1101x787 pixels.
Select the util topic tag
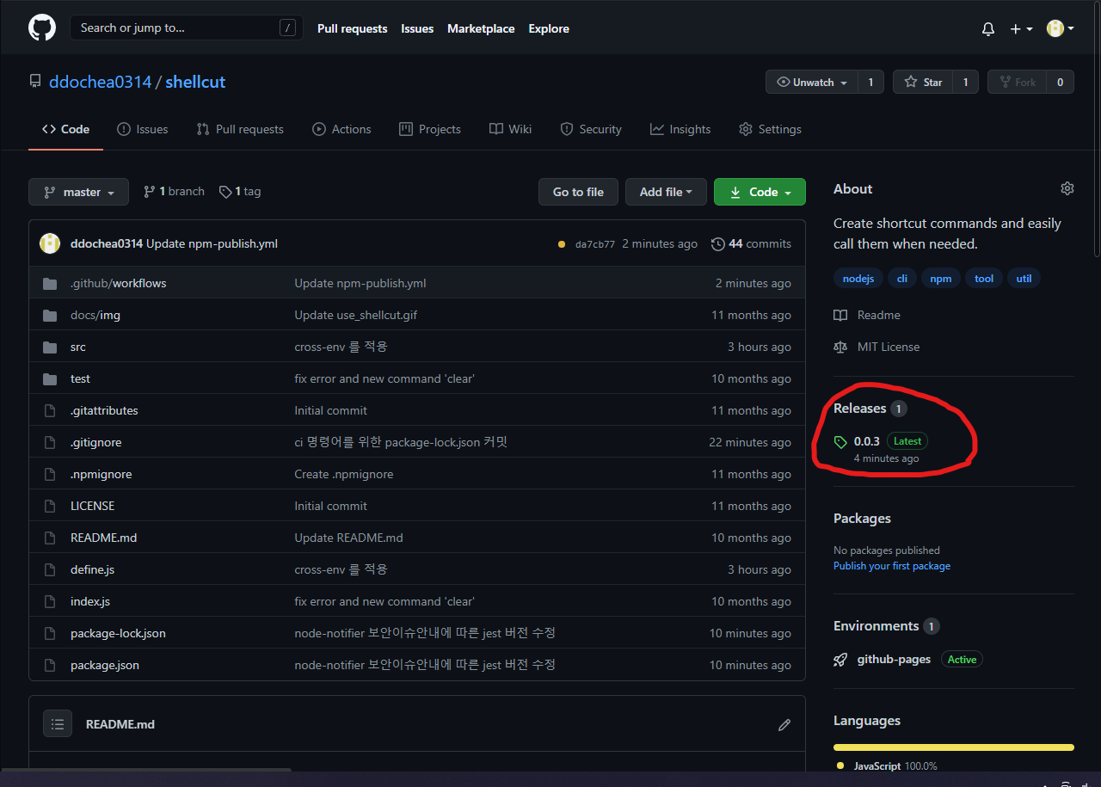[x=1024, y=278]
